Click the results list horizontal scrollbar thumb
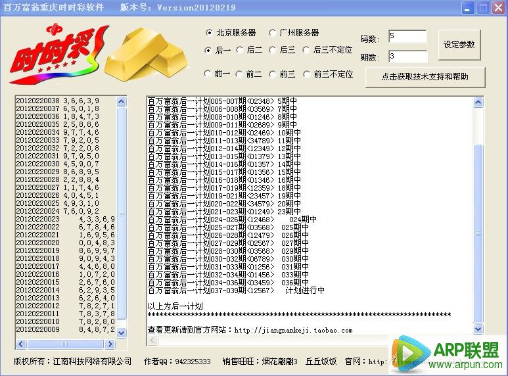Screen dimensions: 508x376 (x=65, y=344)
